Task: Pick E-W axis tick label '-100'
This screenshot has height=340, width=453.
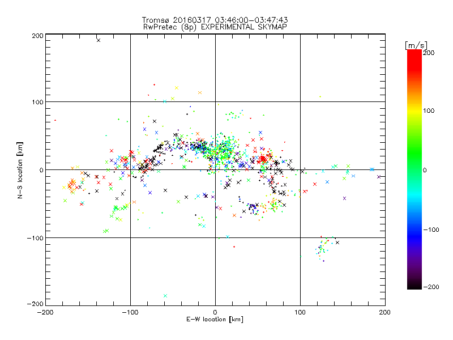Action: click(130, 312)
